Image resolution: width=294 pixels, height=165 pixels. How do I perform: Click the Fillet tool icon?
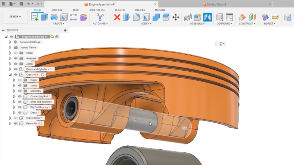[x=137, y=17]
